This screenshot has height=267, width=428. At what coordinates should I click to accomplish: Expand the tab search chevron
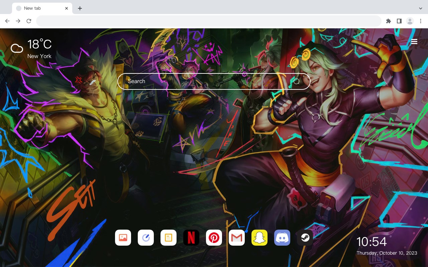(421, 8)
